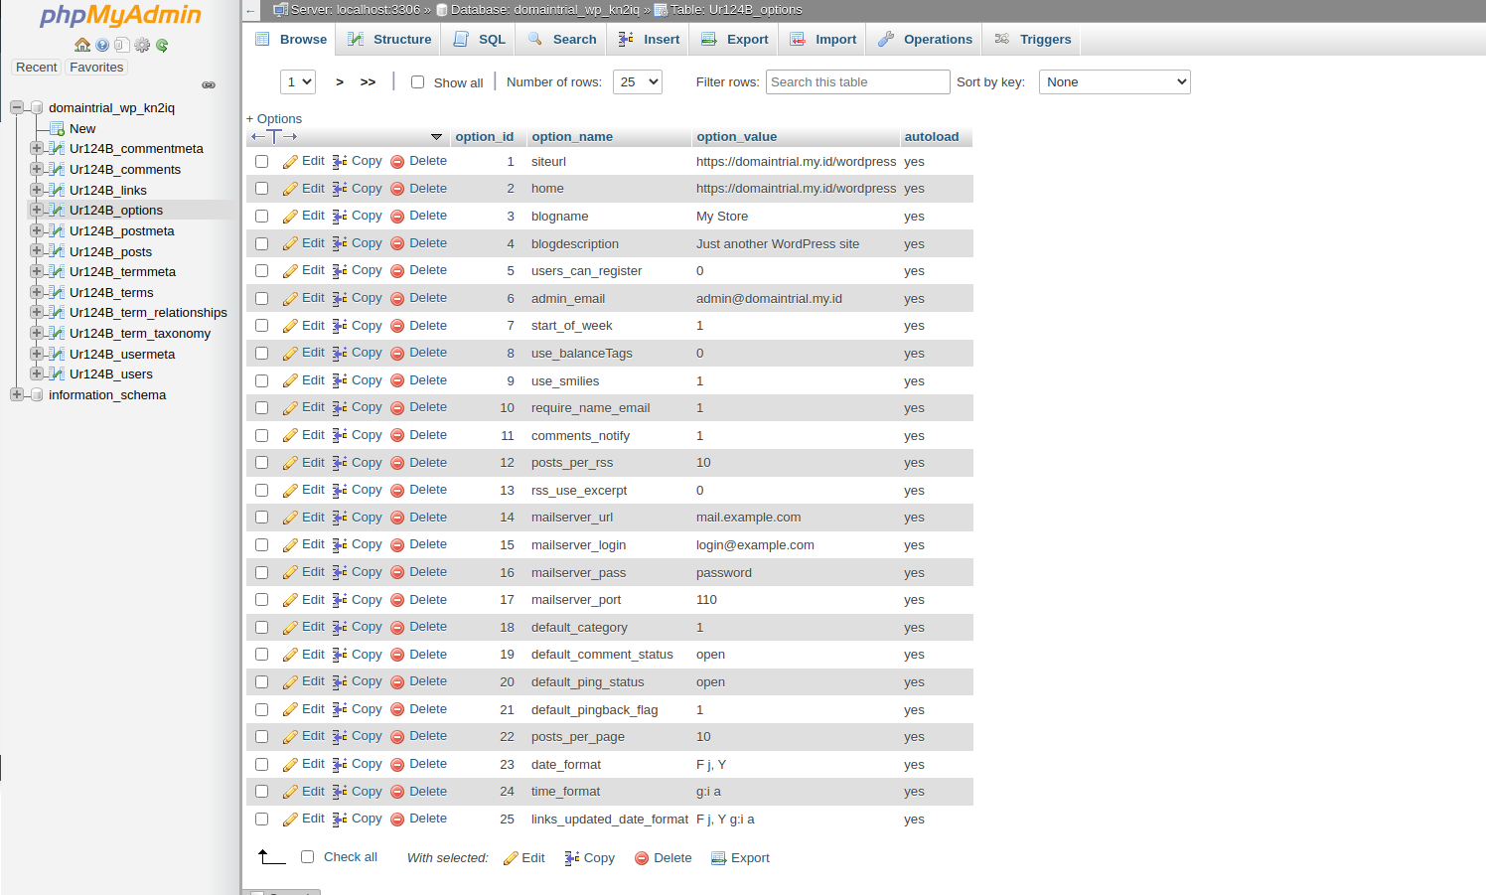Open phpMyAdmin documentation via the question mark icon
This screenshot has width=1486, height=895.
[x=101, y=45]
